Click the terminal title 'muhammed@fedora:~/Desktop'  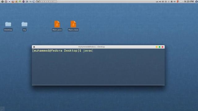click(x=92, y=47)
